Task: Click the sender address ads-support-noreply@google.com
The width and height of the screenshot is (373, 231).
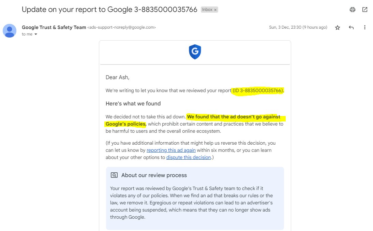Action: 122,27
